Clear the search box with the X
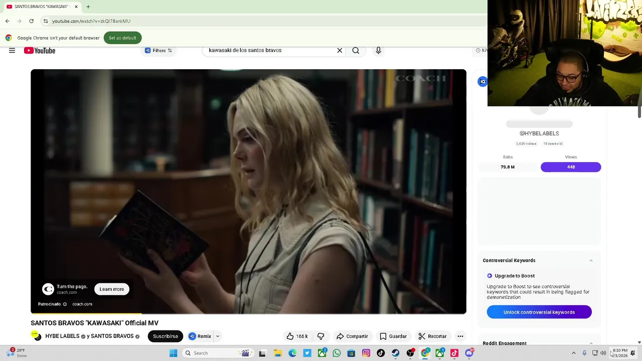 coord(340,51)
